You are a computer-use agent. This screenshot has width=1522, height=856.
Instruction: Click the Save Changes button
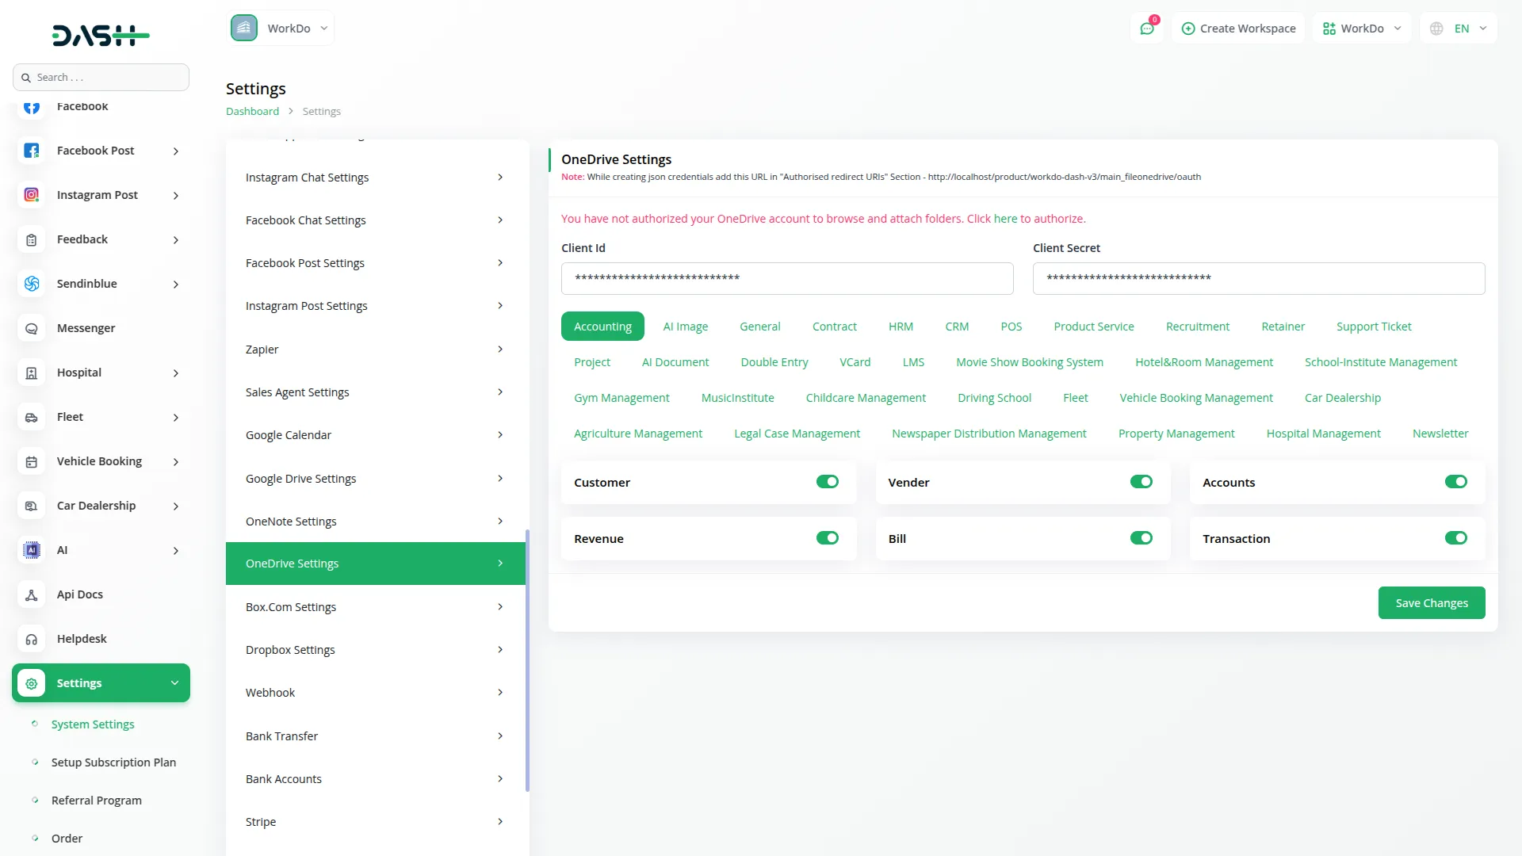click(1431, 602)
